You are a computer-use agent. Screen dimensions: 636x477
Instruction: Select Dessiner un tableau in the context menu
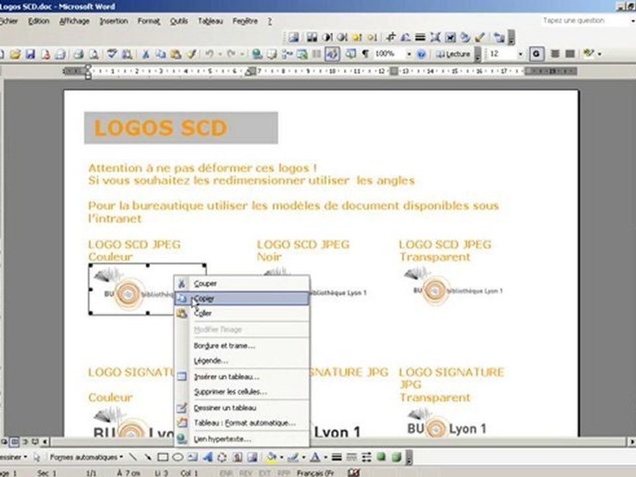coord(242,408)
